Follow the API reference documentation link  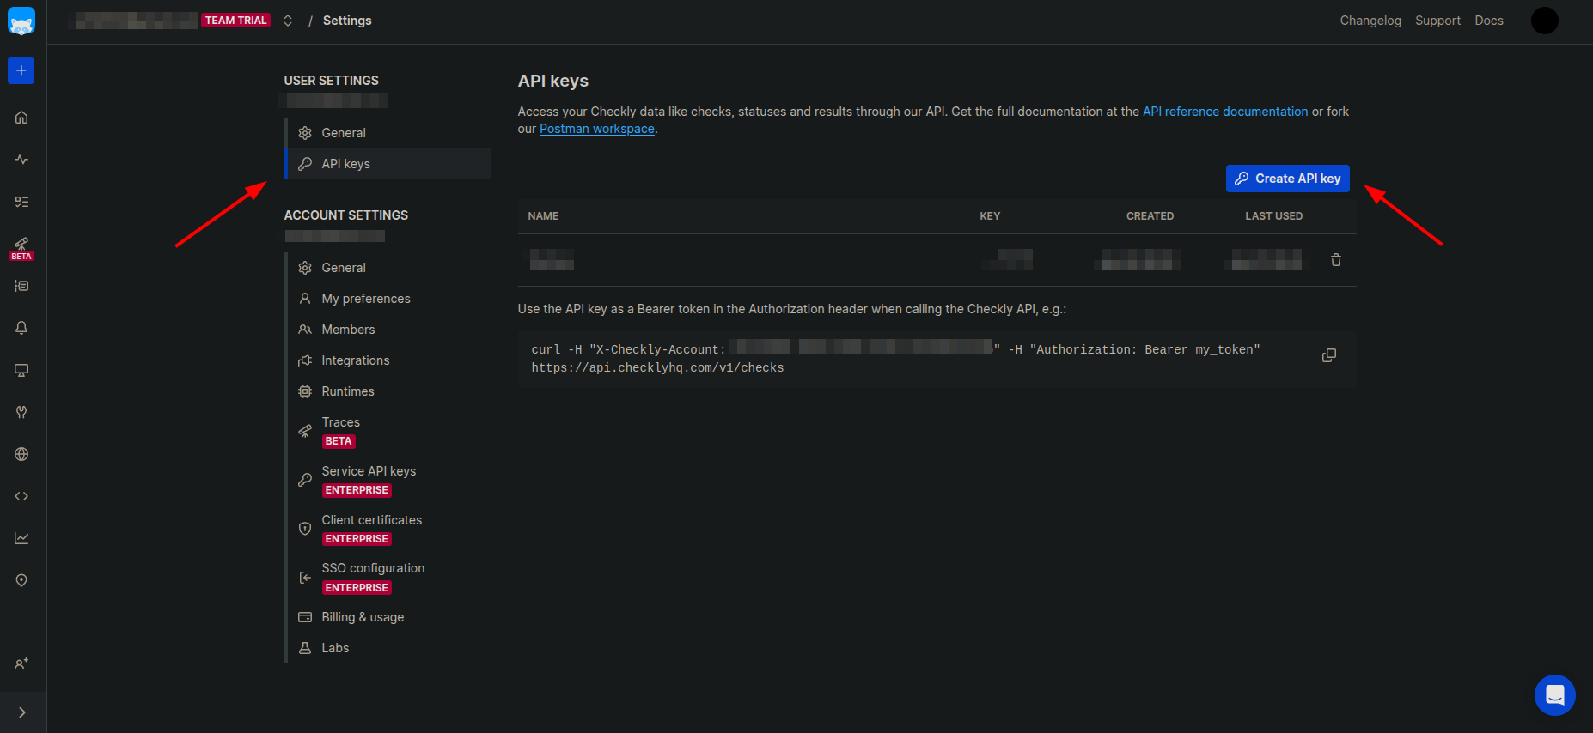click(1225, 112)
